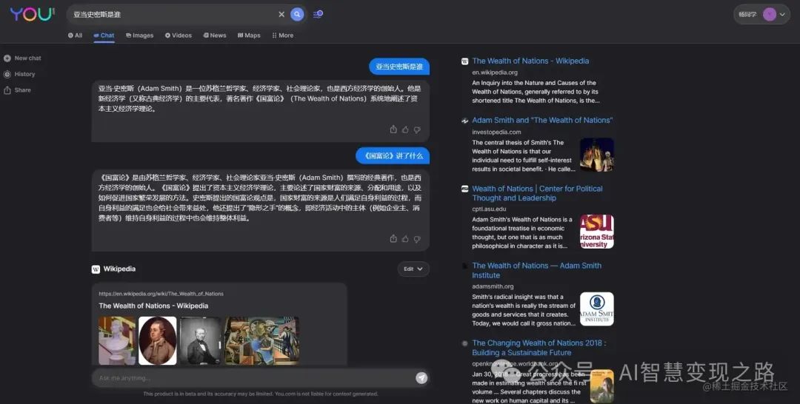Dislike the second answer about 国富论
Viewport: 800px width, 404px height.
pos(417,238)
